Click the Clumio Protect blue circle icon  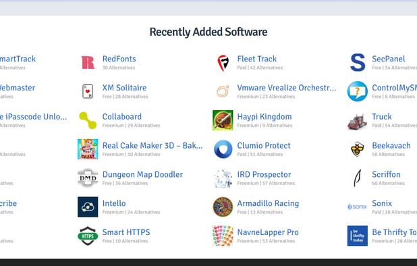tap(223, 149)
